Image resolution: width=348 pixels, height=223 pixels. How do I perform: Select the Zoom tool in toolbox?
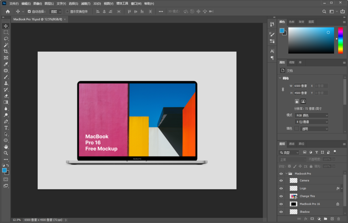coord(6,153)
